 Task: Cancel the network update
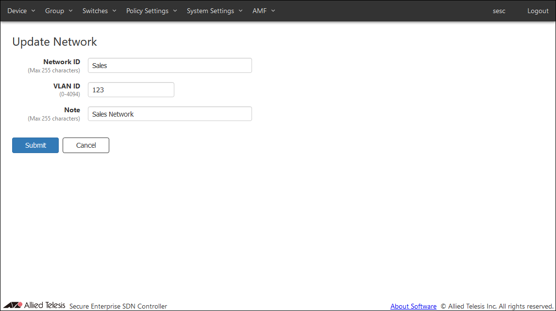[x=86, y=145]
